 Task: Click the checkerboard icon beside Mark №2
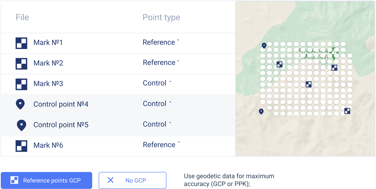click(x=21, y=64)
